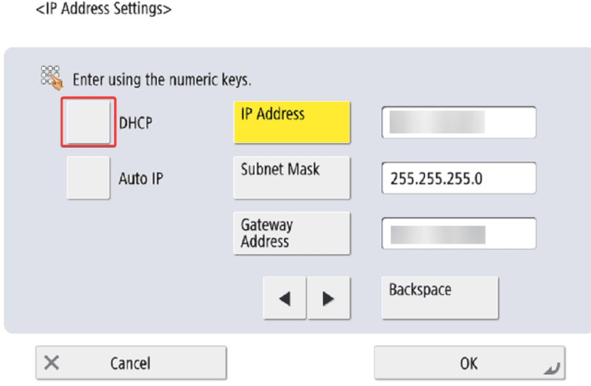The image size is (591, 386).
Task: Click the 255.255.255.0 subnet mask field
Action: coord(458,178)
